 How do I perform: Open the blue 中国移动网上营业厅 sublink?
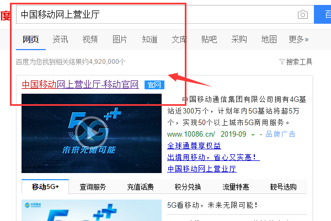(202, 169)
